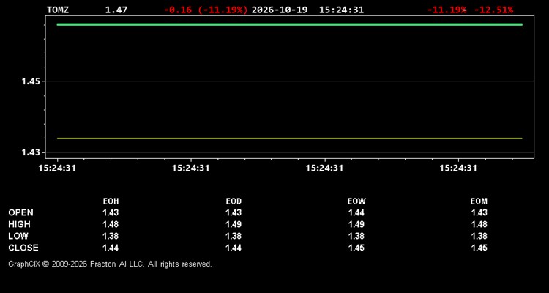Select the CLOSE row label

click(23, 248)
